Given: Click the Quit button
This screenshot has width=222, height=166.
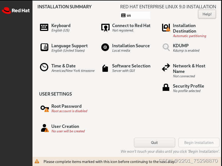Looking at the screenshot, I should [x=155, y=143].
